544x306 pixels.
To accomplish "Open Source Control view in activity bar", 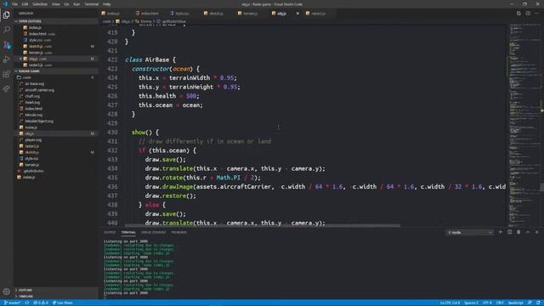I will coord(6,45).
